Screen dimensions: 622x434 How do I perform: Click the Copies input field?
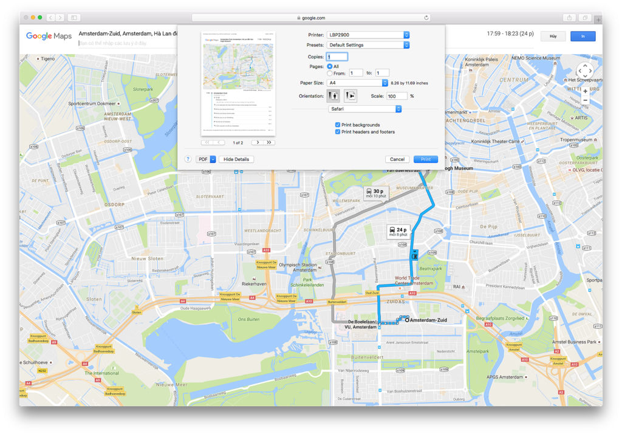[x=337, y=57]
